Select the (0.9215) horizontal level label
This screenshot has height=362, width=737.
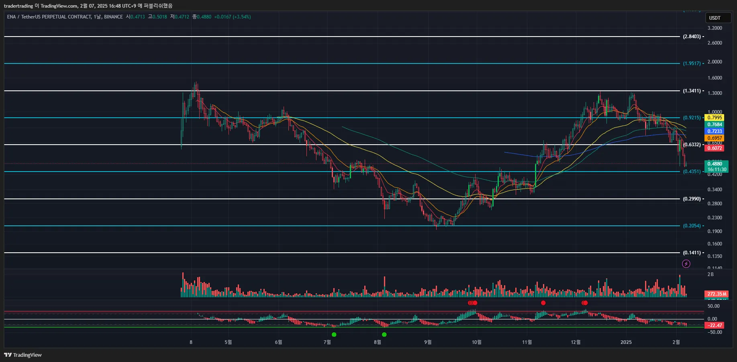(x=692, y=118)
